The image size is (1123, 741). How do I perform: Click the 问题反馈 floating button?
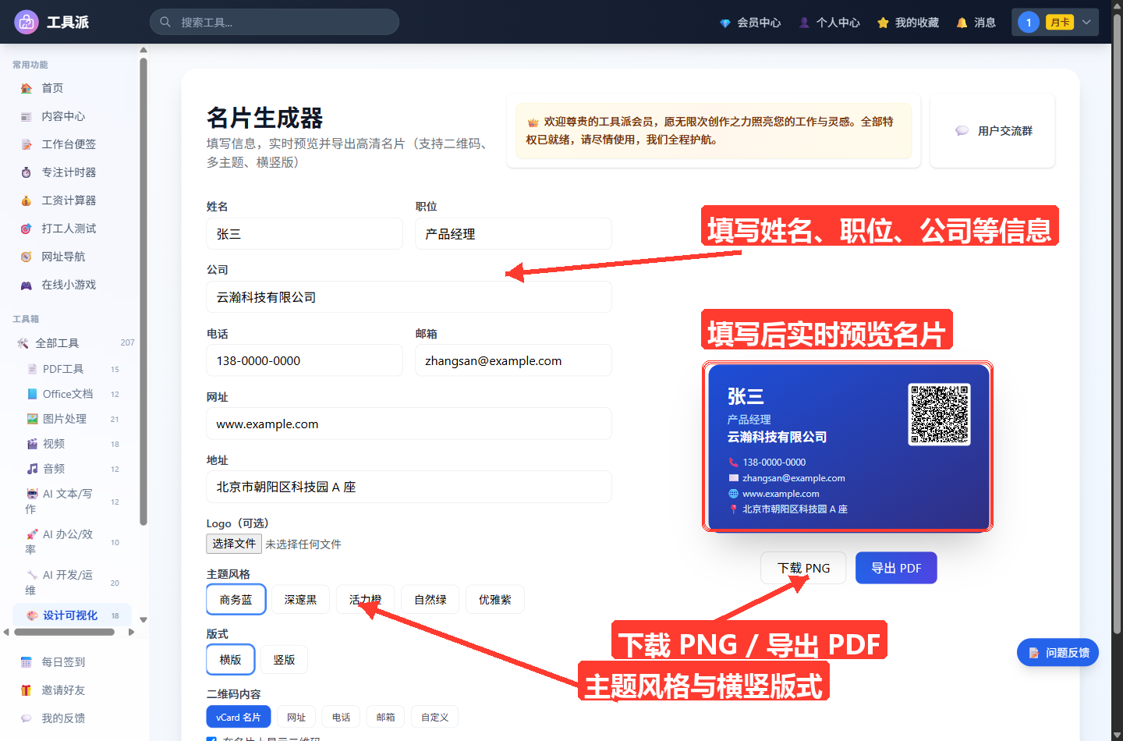(1057, 652)
